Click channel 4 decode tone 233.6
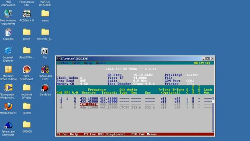This screenshot has width=250, height=141. [136, 107]
